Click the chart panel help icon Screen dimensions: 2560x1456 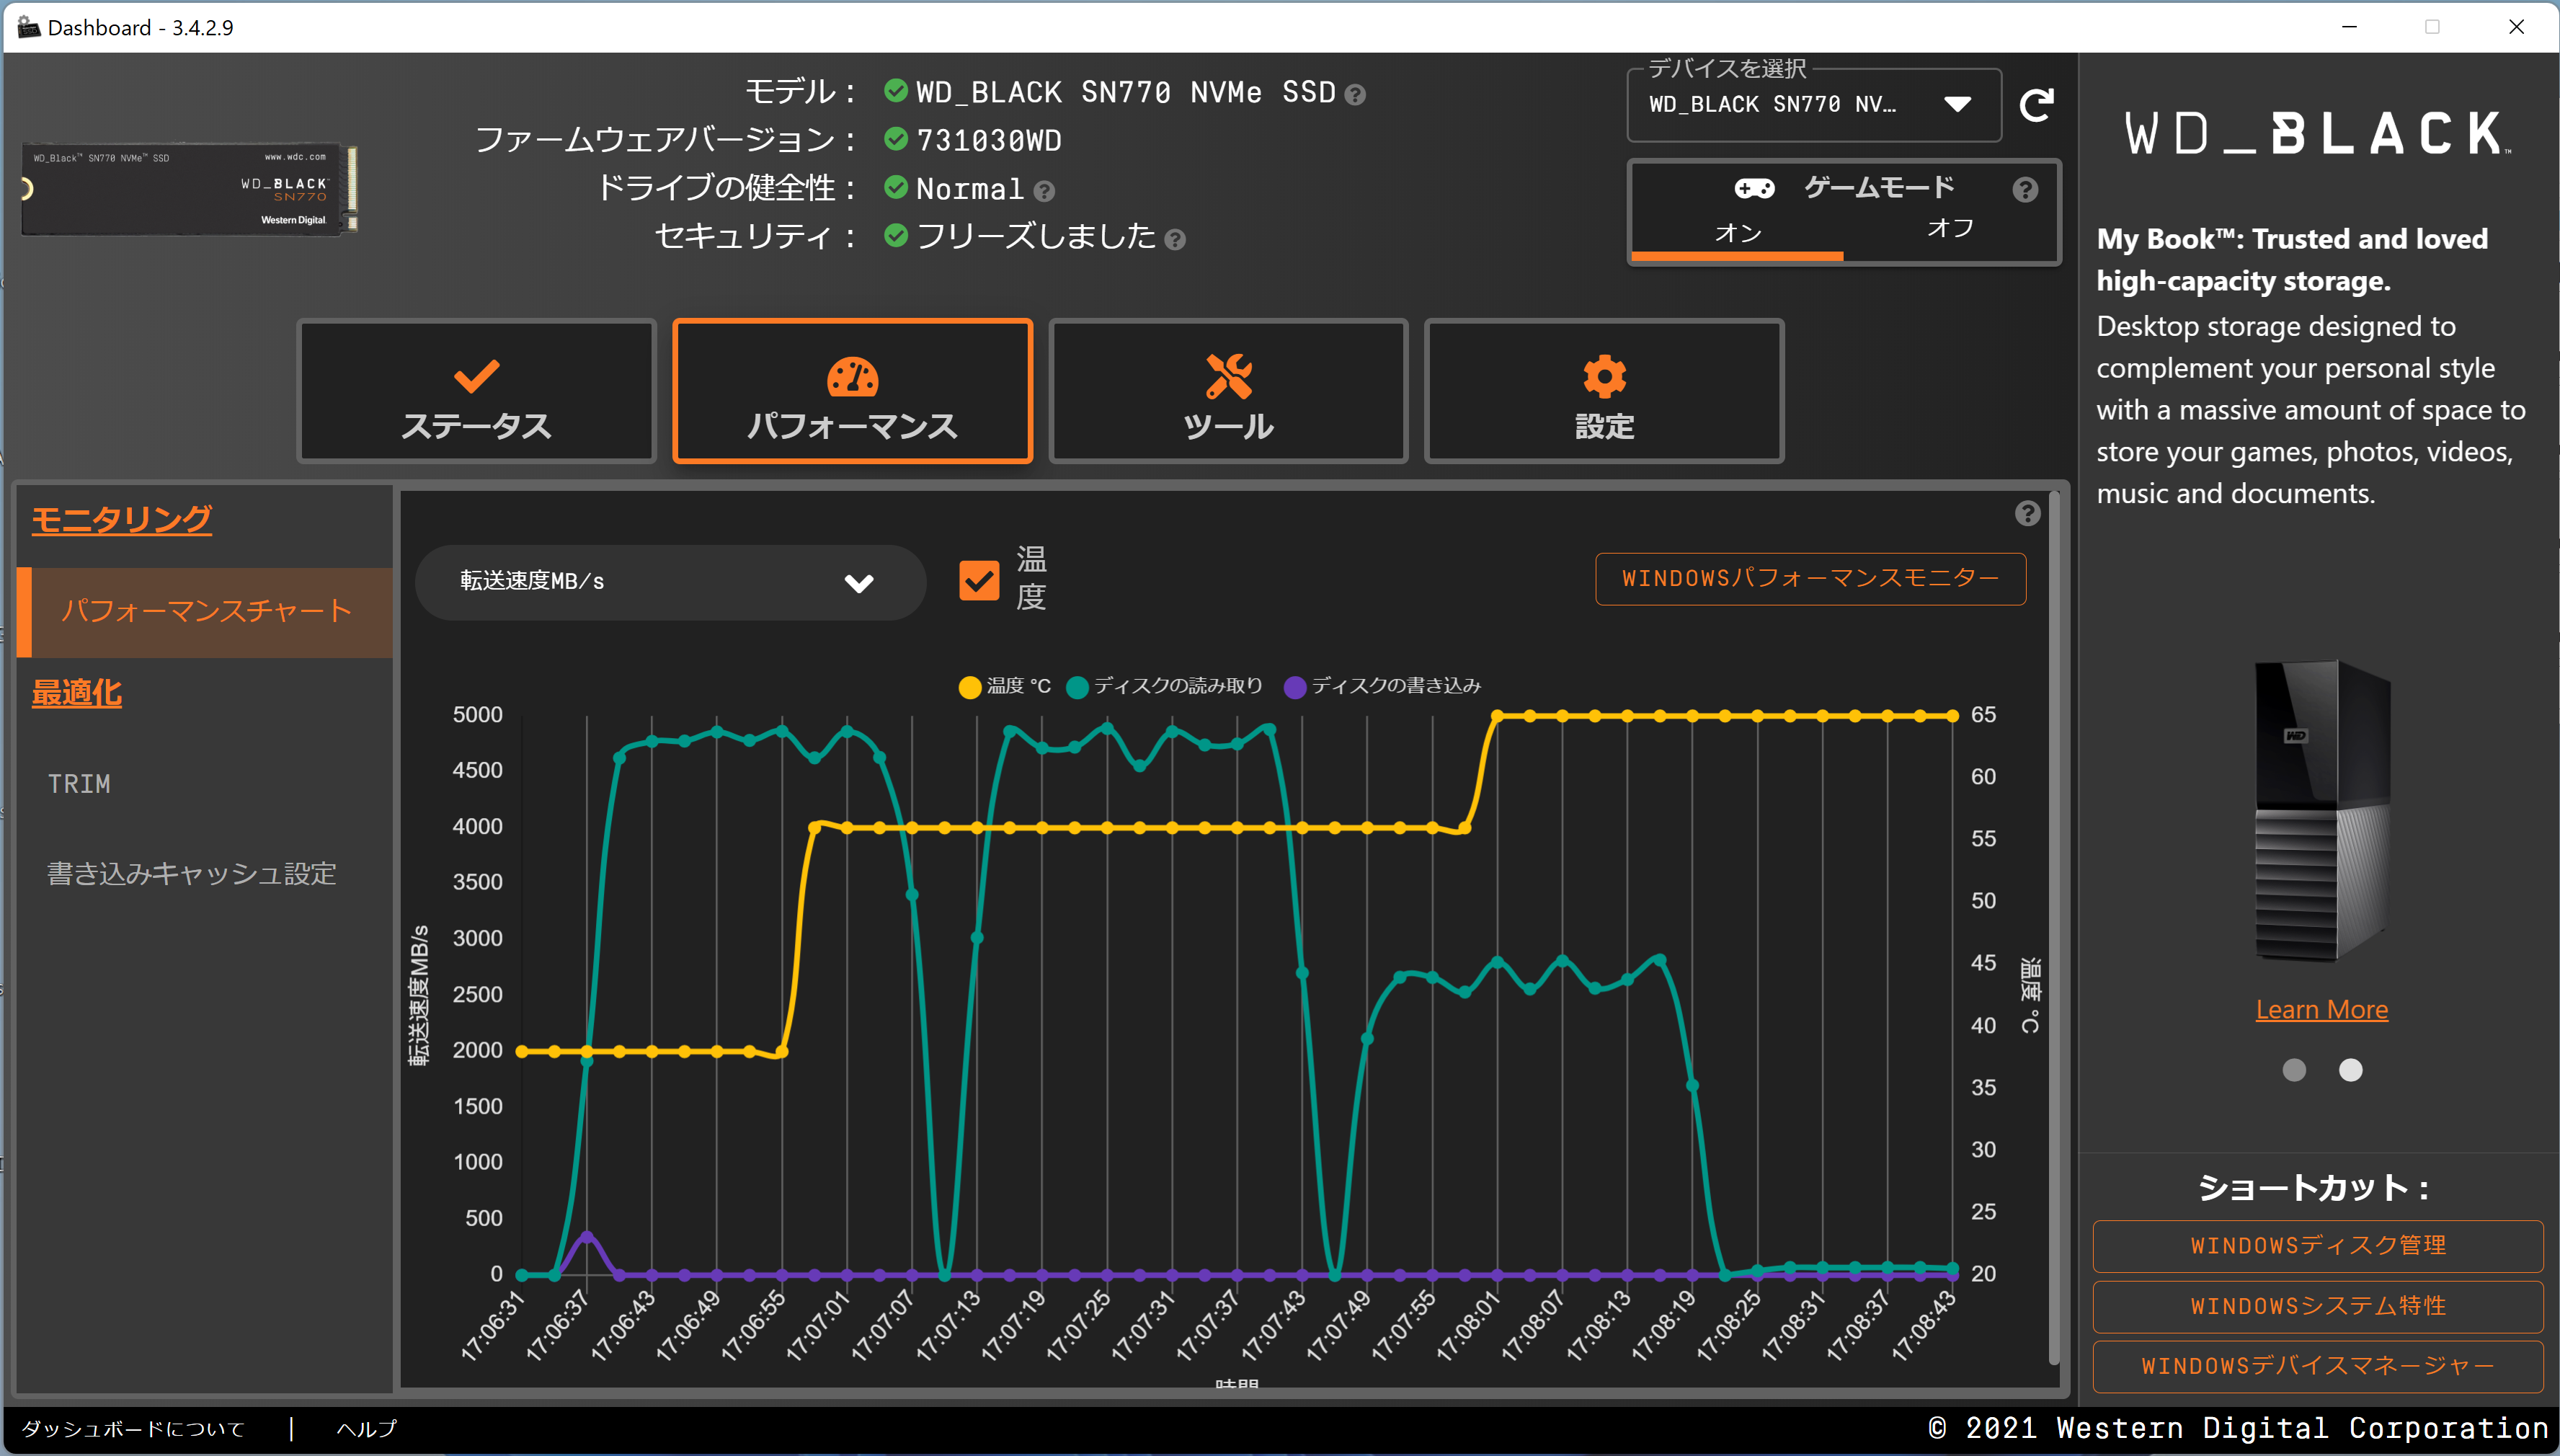pyautogui.click(x=2026, y=513)
